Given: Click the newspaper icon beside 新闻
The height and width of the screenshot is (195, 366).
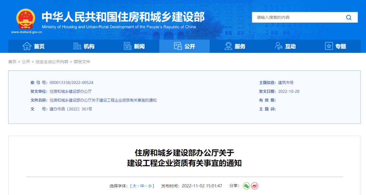Looking at the screenshot, I should click(x=127, y=46).
